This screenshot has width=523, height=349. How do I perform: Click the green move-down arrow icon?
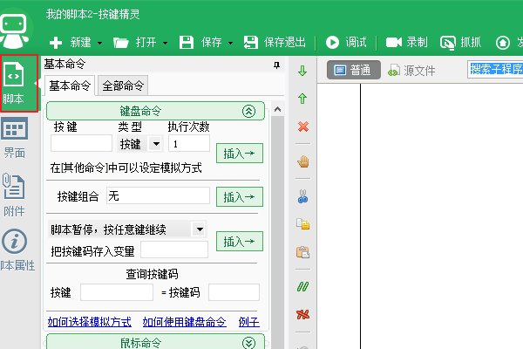[302, 71]
